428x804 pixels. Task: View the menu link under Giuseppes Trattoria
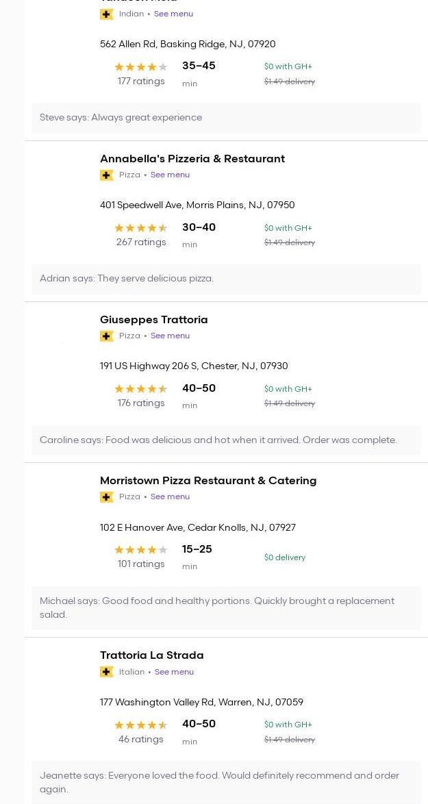tap(170, 336)
